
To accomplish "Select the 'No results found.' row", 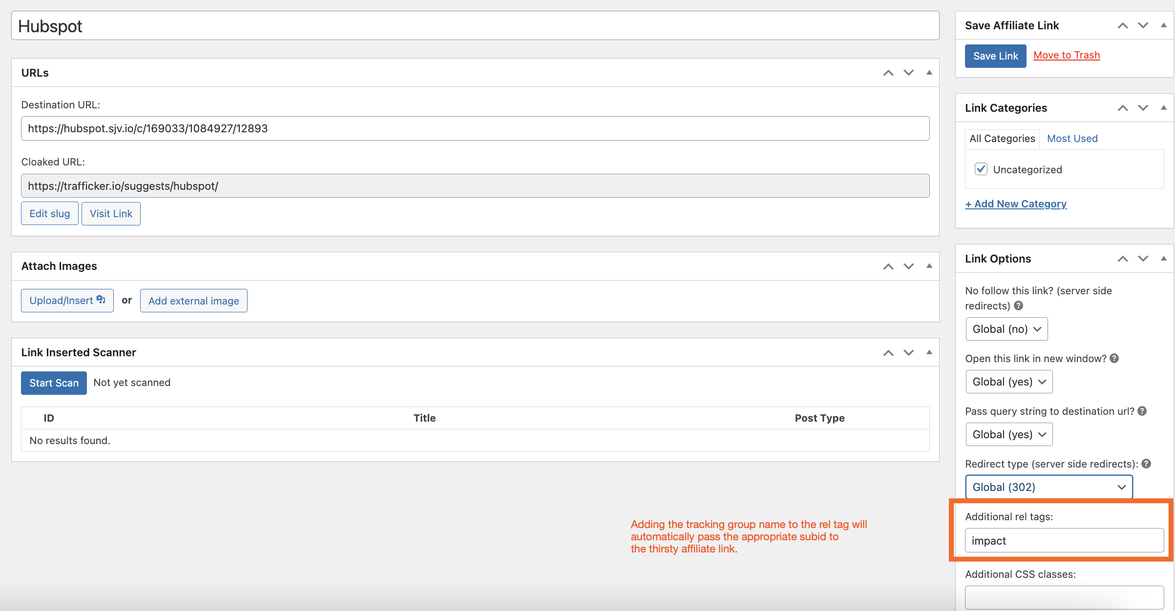I will (475, 441).
